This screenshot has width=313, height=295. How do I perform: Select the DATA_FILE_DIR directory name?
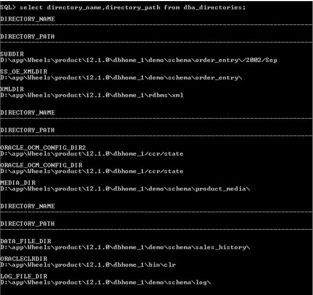pos(26,241)
